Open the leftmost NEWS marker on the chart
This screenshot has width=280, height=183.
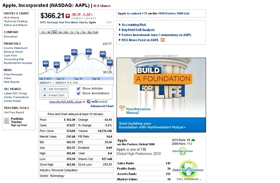(x=46, y=63)
